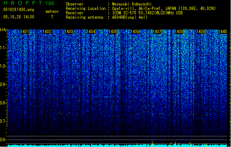The height and width of the screenshot is (147, 231).
Task: Click the 1436 time label
Action: click(135, 32)
